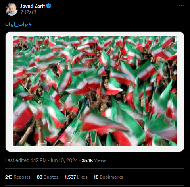Show the 1,537 Likes list
Image resolution: width=190 pixels, height=187 pixels.
click(x=76, y=177)
